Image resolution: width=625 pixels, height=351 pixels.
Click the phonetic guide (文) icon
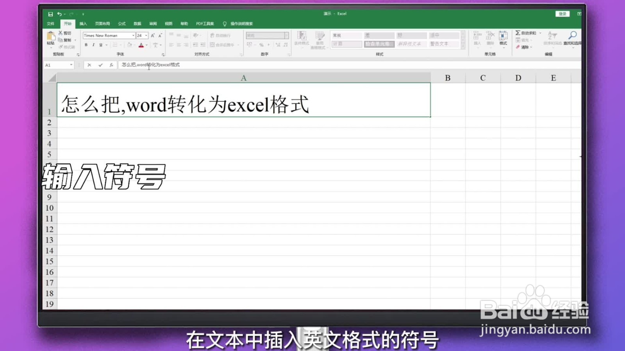click(155, 45)
